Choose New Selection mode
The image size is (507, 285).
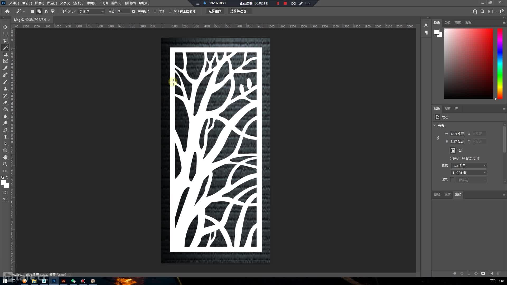click(32, 11)
